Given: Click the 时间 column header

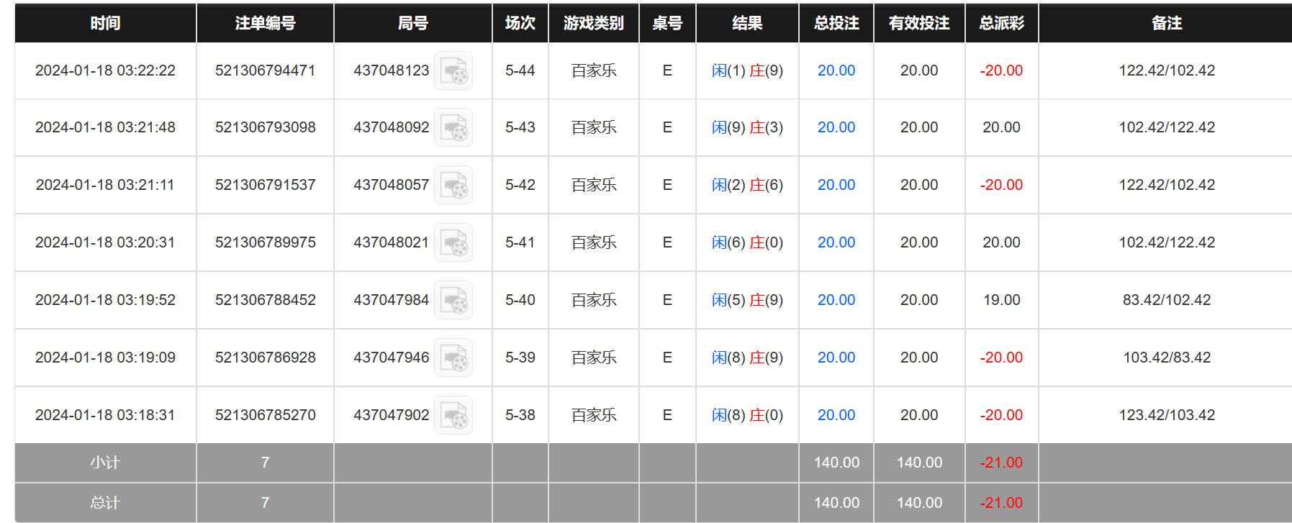Looking at the screenshot, I should click(105, 23).
